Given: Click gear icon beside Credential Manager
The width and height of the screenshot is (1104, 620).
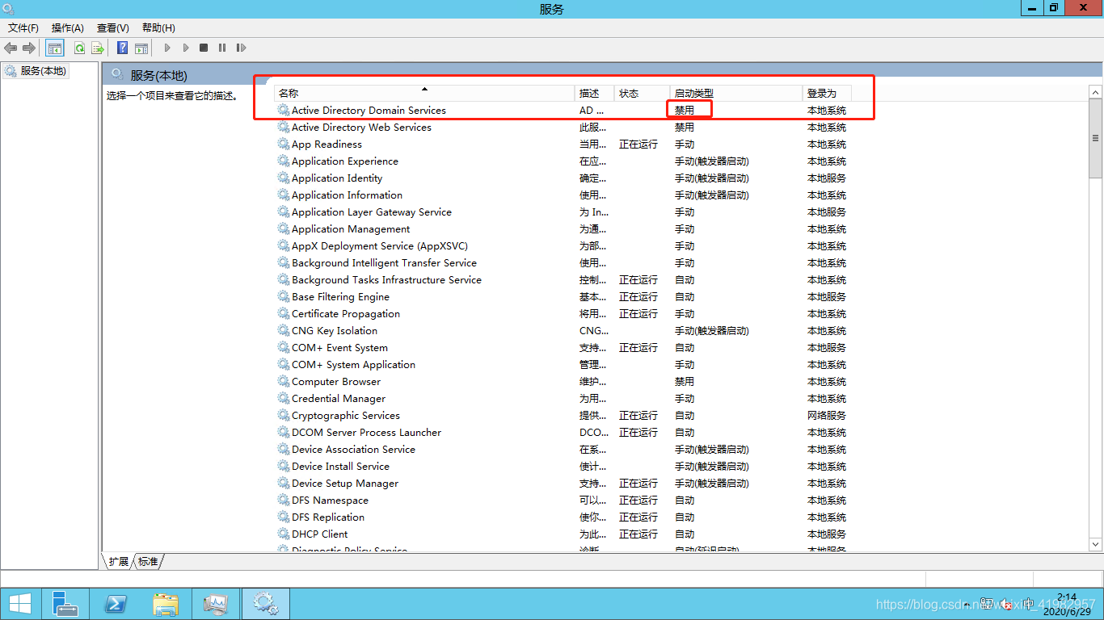Looking at the screenshot, I should pyautogui.click(x=284, y=399).
